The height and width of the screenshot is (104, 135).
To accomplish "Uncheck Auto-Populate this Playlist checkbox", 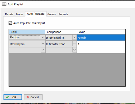I will [10, 23].
